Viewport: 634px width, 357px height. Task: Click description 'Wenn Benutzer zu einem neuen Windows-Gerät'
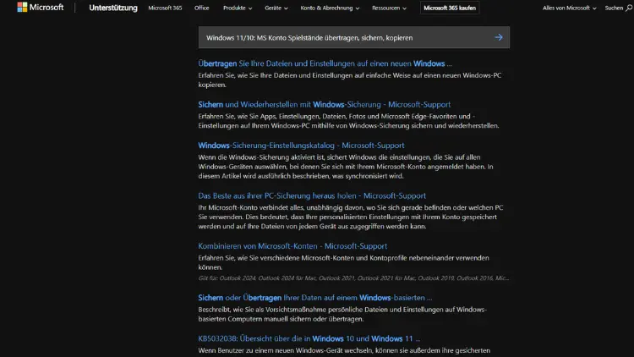click(344, 350)
